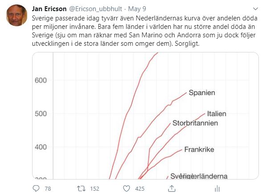The image size is (262, 196).
Task: Open the share upload icon
Action: (x=172, y=188)
